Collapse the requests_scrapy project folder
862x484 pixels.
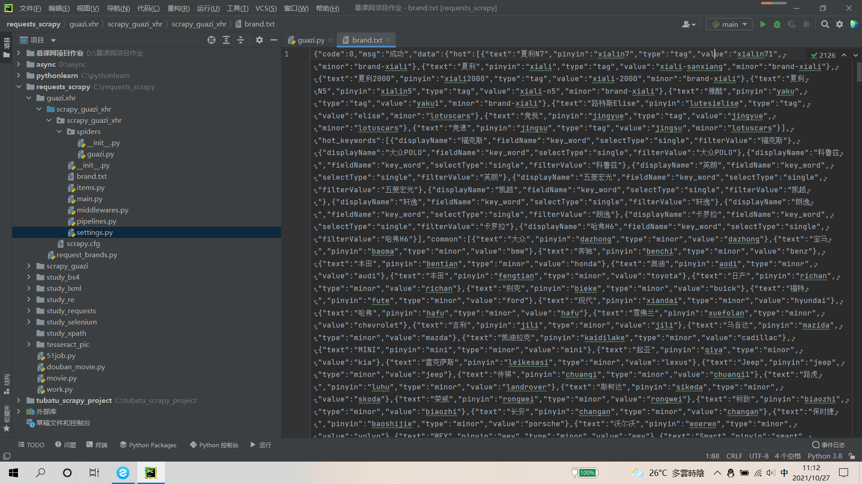point(19,86)
